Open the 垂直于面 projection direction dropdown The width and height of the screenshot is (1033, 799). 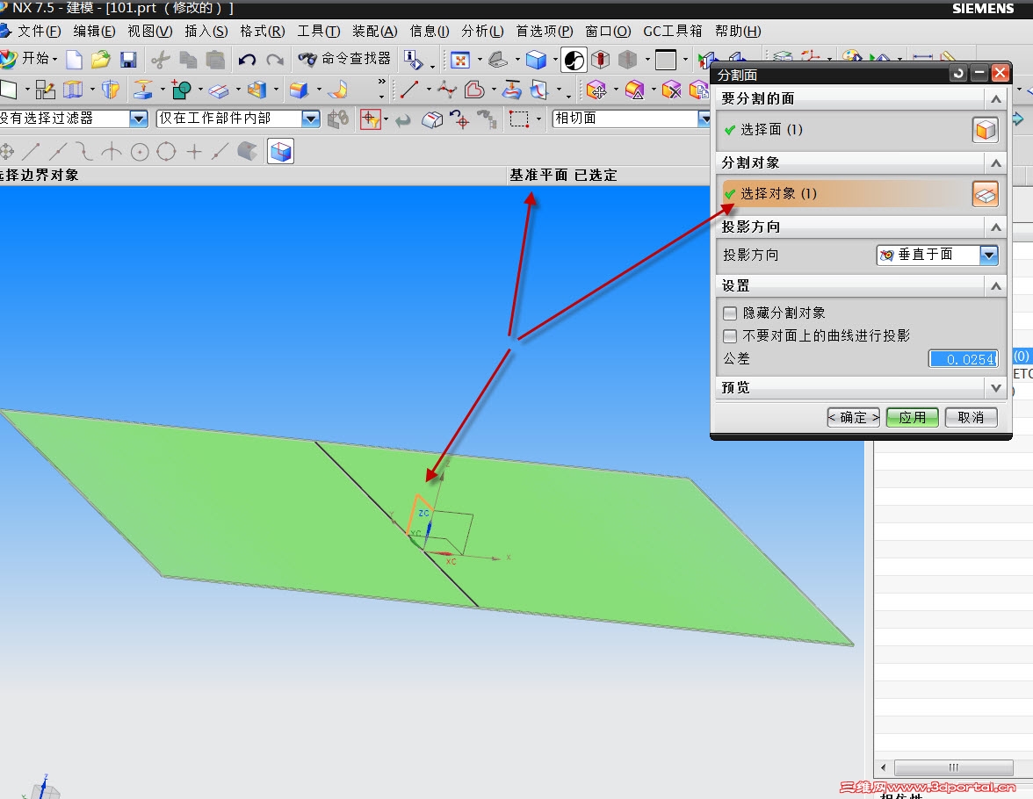tap(988, 255)
